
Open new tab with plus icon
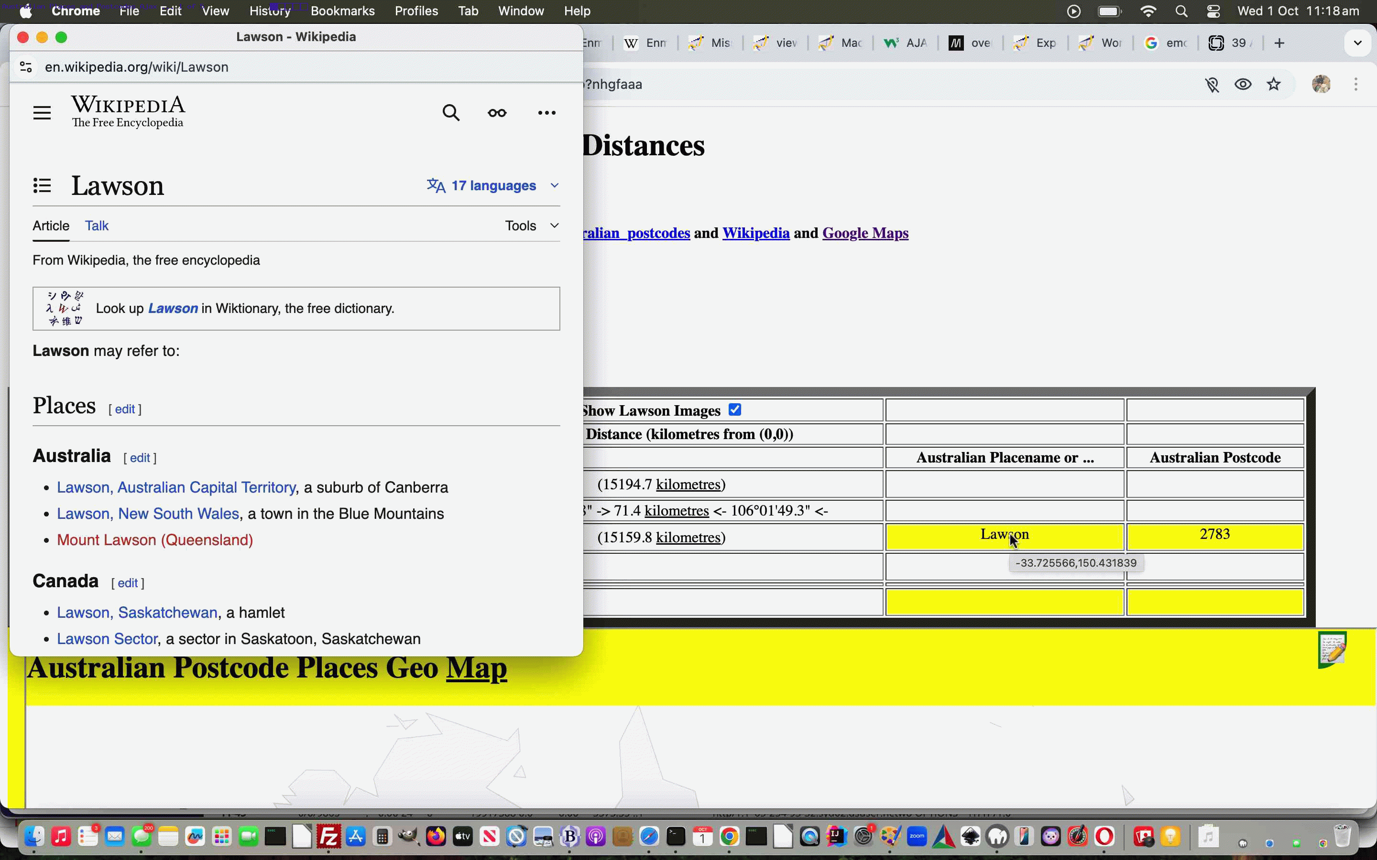[x=1279, y=43]
